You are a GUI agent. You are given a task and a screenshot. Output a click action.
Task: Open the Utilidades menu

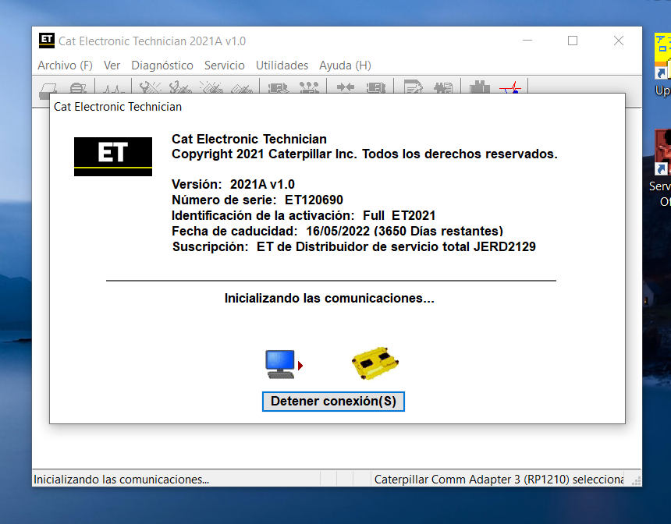click(x=282, y=65)
